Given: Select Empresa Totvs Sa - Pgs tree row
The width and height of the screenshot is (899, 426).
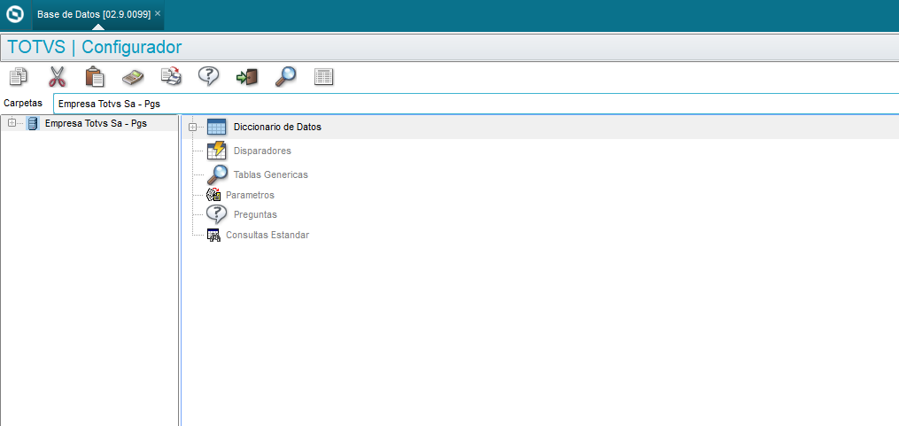Looking at the screenshot, I should tap(89, 123).
